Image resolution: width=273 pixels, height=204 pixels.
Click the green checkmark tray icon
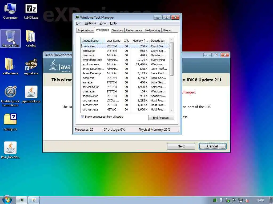pos(228,200)
